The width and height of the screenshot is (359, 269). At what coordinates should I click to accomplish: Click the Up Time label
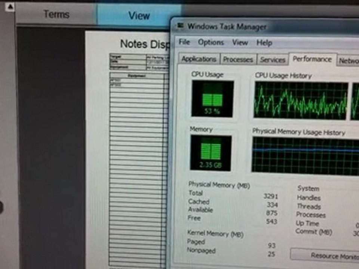[x=307, y=223]
